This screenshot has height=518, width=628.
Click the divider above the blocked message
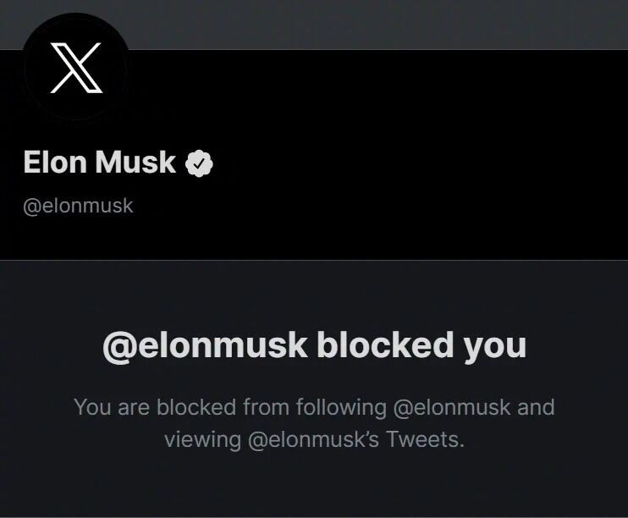click(x=314, y=260)
